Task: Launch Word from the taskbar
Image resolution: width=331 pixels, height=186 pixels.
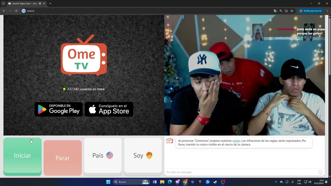Action: tap(155, 182)
